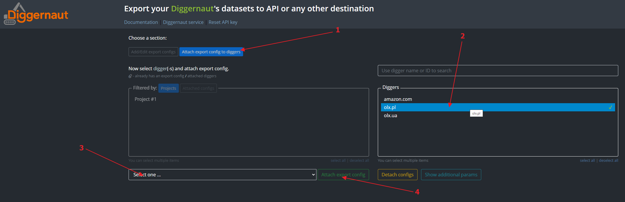Click the Detach configs button
Viewport: 625px width, 202px height.
(x=398, y=175)
